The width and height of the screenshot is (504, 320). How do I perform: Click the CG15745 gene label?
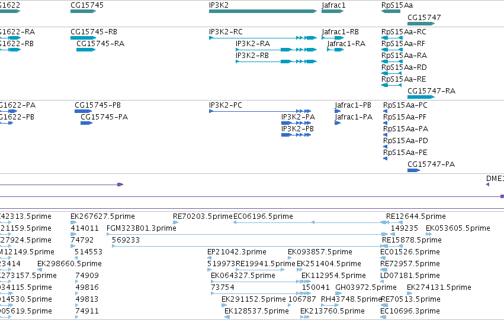click(x=87, y=5)
